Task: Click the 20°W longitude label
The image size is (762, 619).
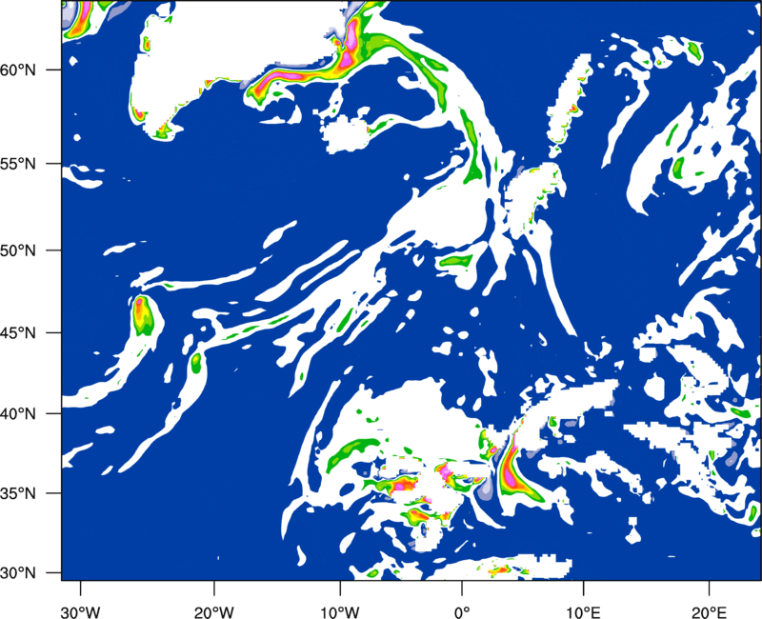Action: pos(214,611)
